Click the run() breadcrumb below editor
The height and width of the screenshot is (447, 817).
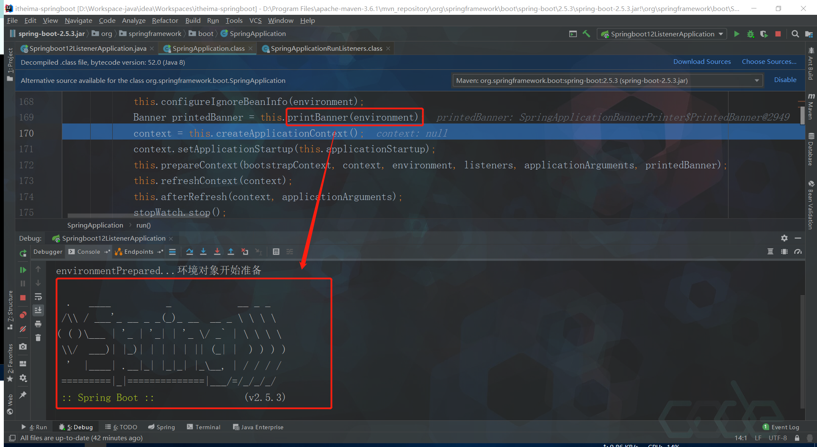143,225
